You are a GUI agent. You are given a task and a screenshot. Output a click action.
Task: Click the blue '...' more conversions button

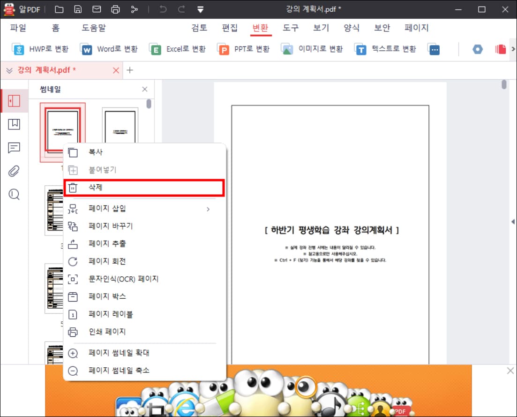coord(434,49)
